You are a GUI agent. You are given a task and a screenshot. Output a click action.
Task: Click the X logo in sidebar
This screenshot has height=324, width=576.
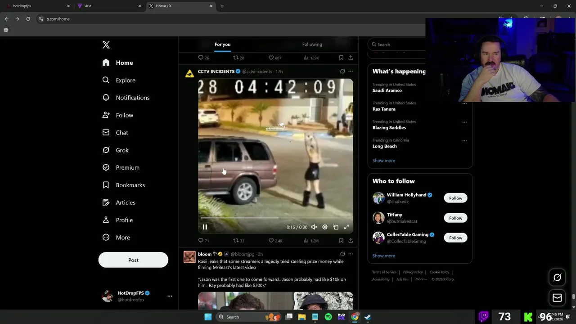(106, 45)
